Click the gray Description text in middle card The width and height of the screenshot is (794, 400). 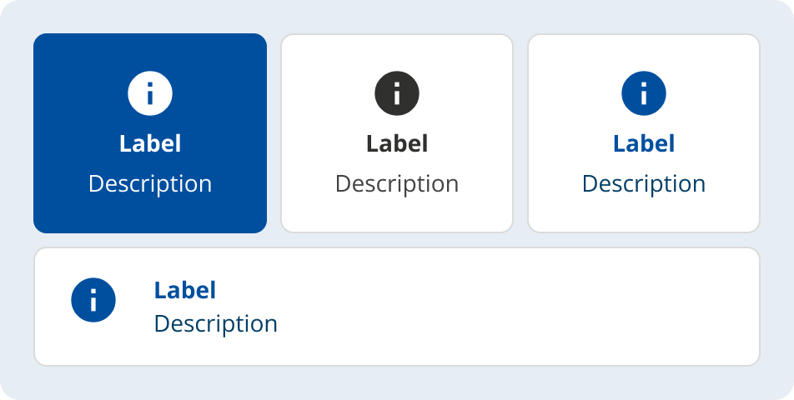tap(397, 183)
